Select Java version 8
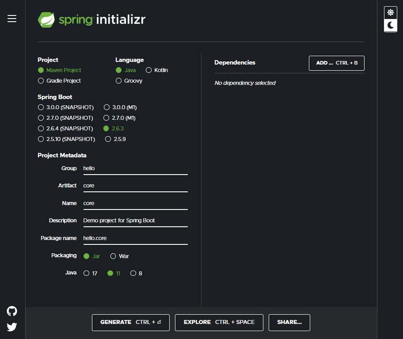403x339 pixels. point(136,273)
